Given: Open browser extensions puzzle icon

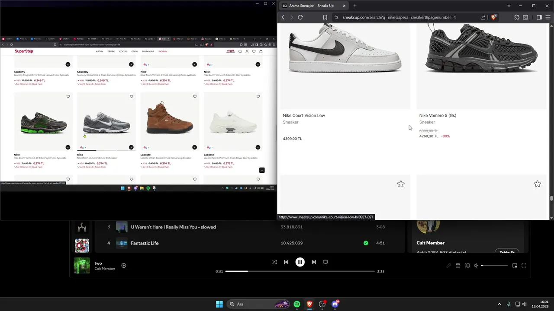Looking at the screenshot, I should point(517,17).
